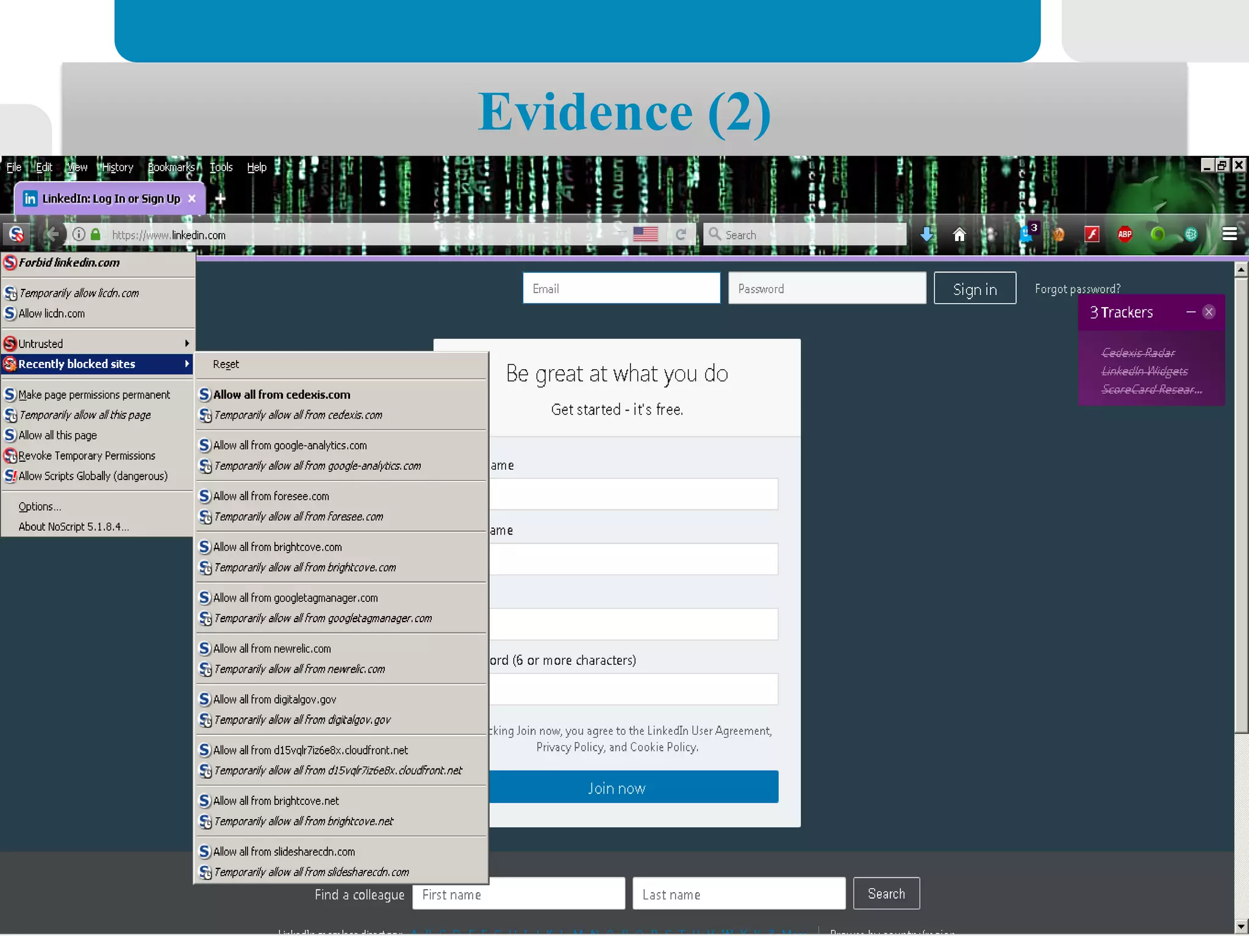1249x936 pixels.
Task: Choose Temporarily allow all from digitalgov.gov
Action: point(342,720)
